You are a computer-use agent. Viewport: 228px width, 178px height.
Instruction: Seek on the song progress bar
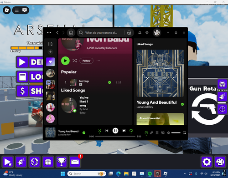pos(115,137)
